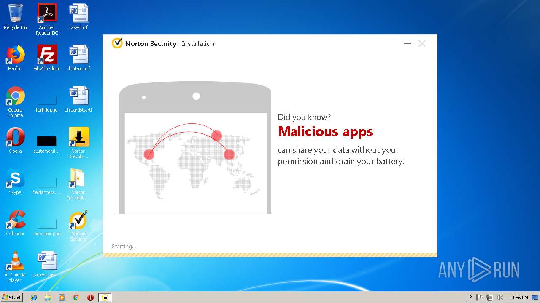Click the 10:56 PM clock
The image size is (540, 303).
pyautogui.click(x=518, y=298)
